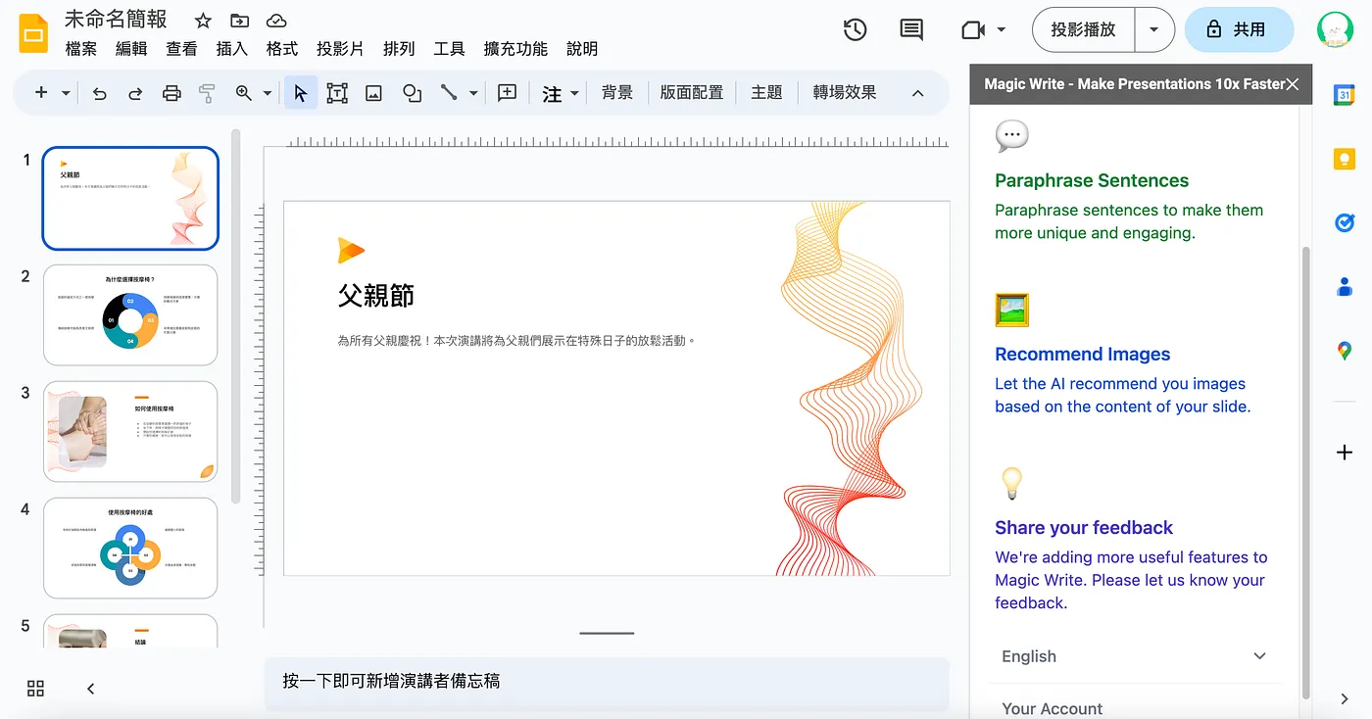Undo the last action
1372x719 pixels.
[99, 93]
